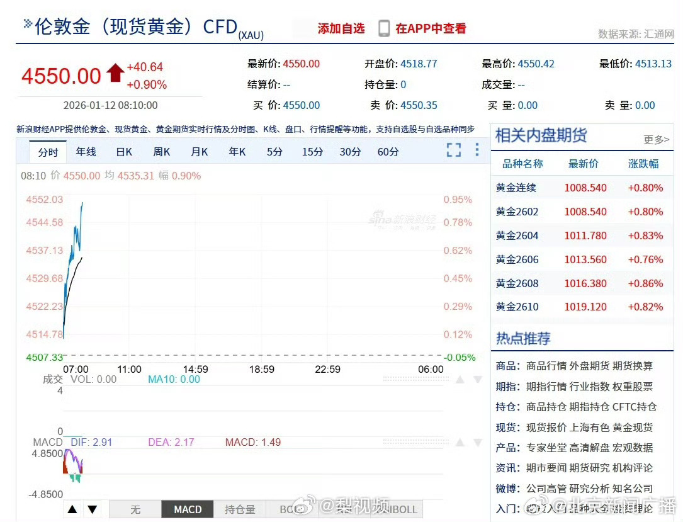The height and width of the screenshot is (522, 683).
Task: Enable the BOLL indicator
Action: 293,509
